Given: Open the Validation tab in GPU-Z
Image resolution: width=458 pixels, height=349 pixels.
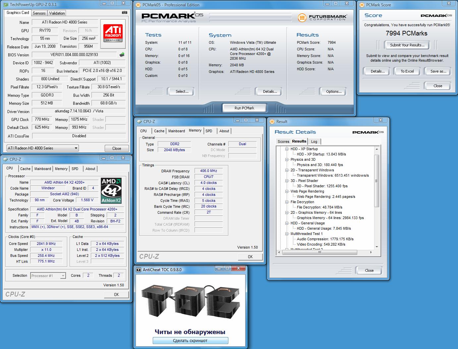Looking at the screenshot, I should (57, 13).
